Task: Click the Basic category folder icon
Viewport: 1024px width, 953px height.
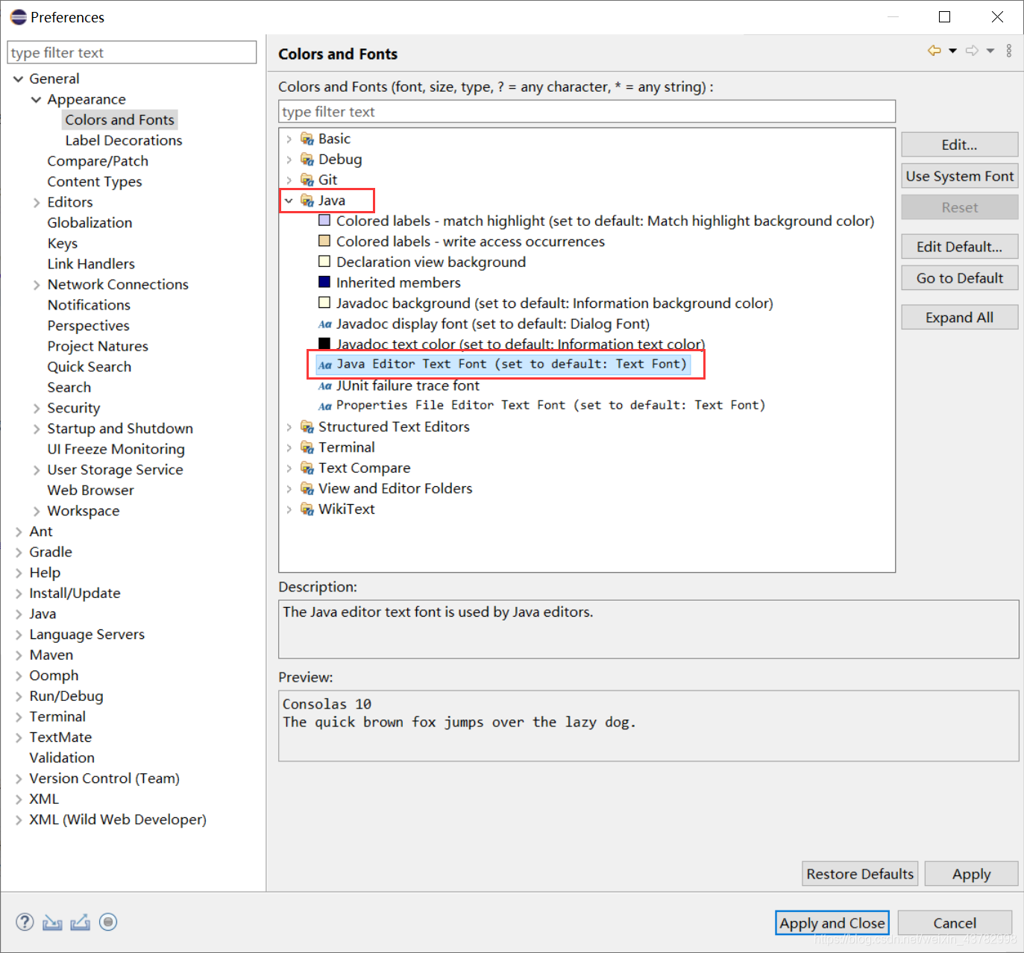Action: (307, 139)
